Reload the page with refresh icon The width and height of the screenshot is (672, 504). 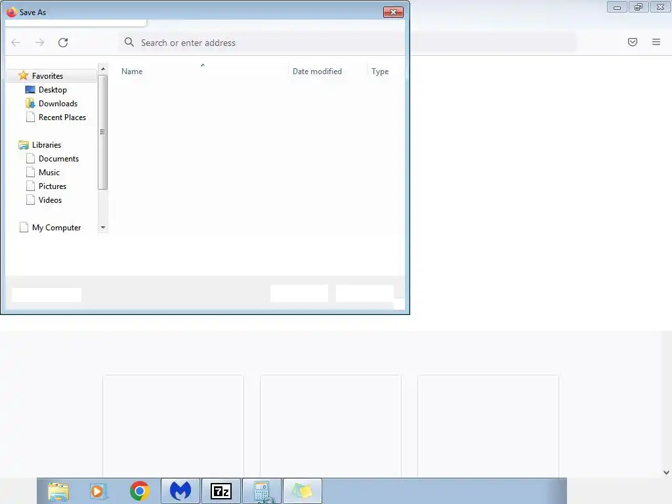[x=63, y=43]
